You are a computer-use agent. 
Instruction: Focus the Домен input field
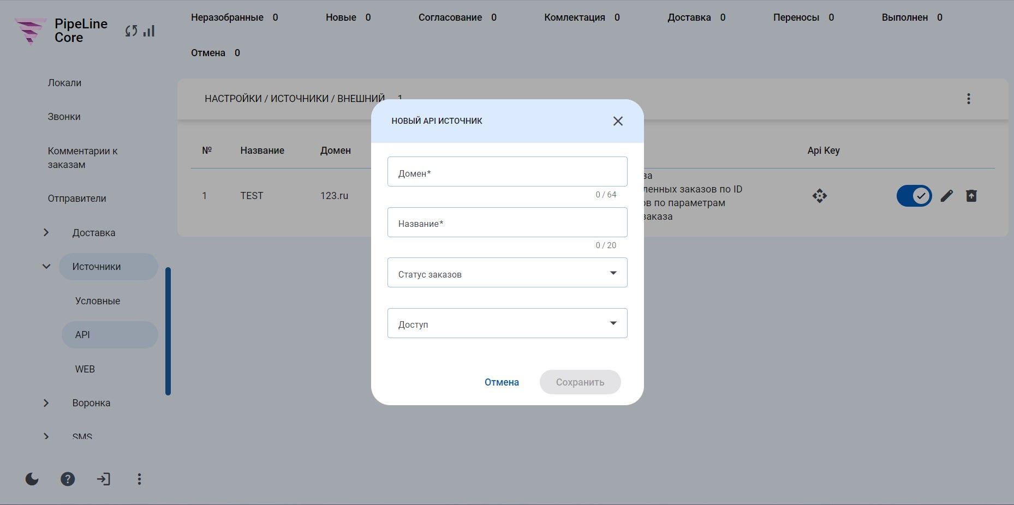point(508,172)
